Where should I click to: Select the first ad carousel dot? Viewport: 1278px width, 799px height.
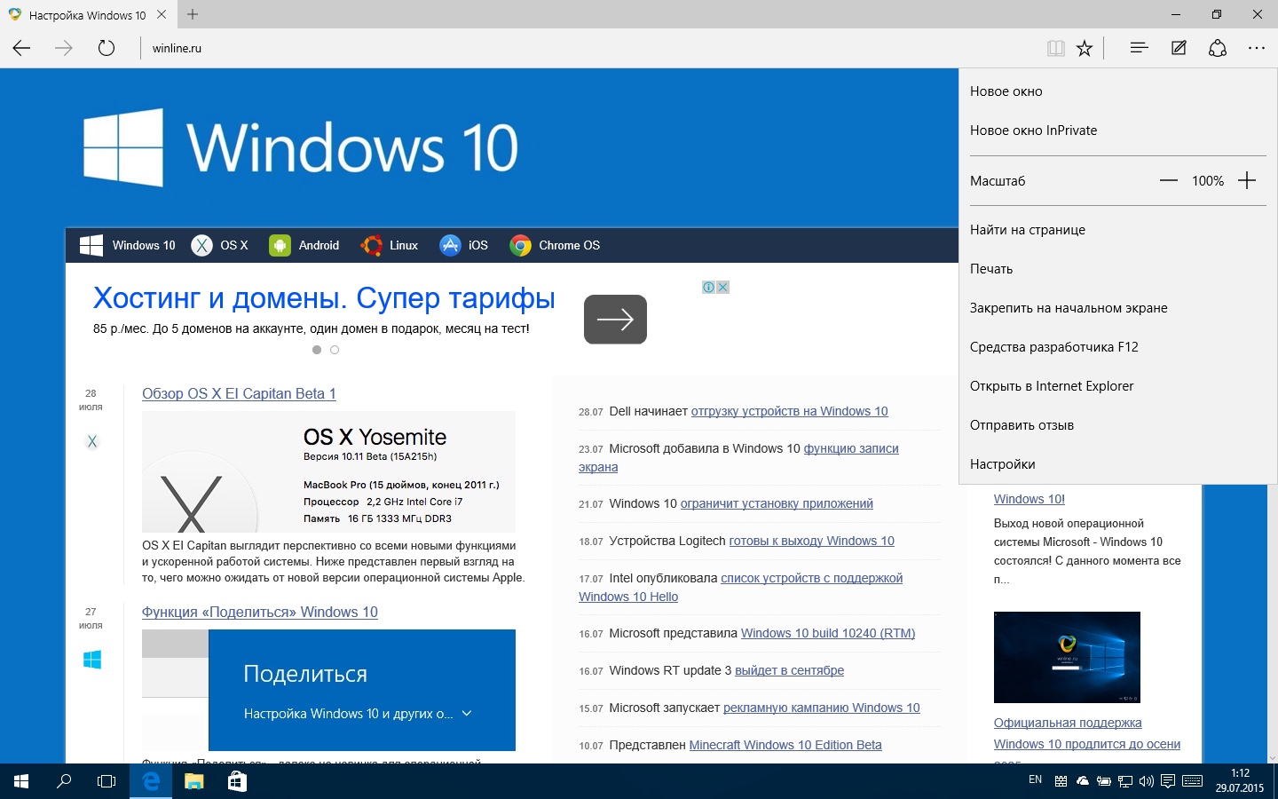pos(317,350)
